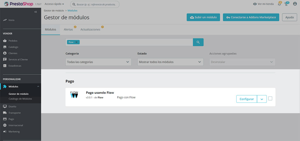Open Desinstalar bulk actions dropdown
300x141 pixels.
tap(242, 62)
